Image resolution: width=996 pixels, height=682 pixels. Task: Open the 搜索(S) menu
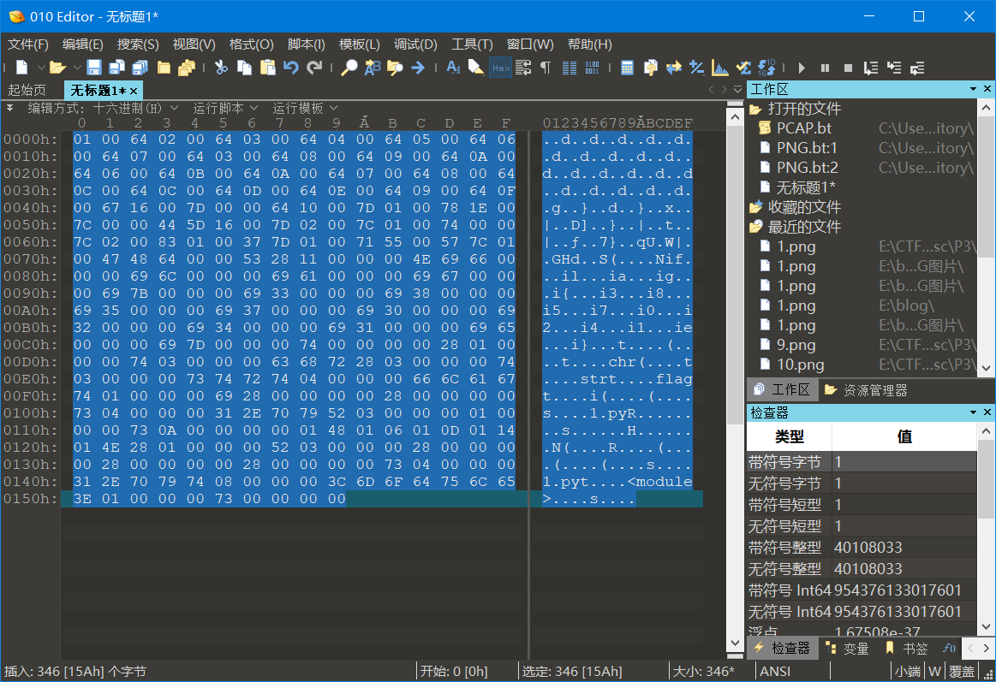pyautogui.click(x=138, y=44)
